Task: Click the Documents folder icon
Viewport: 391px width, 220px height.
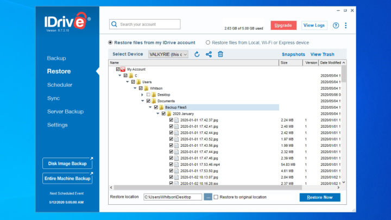Action: click(x=154, y=101)
